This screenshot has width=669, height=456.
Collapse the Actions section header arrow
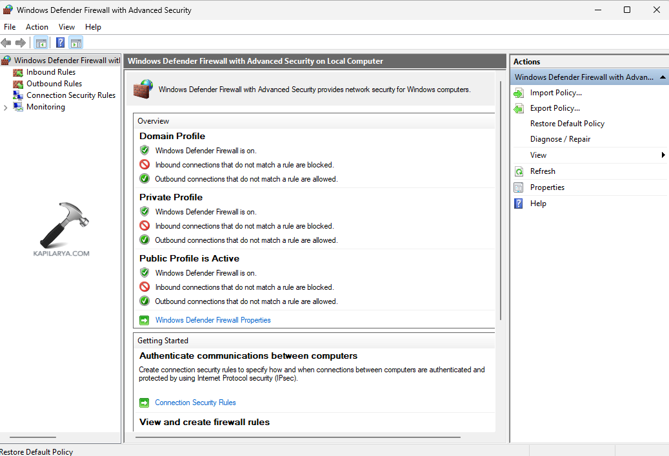[x=663, y=77]
